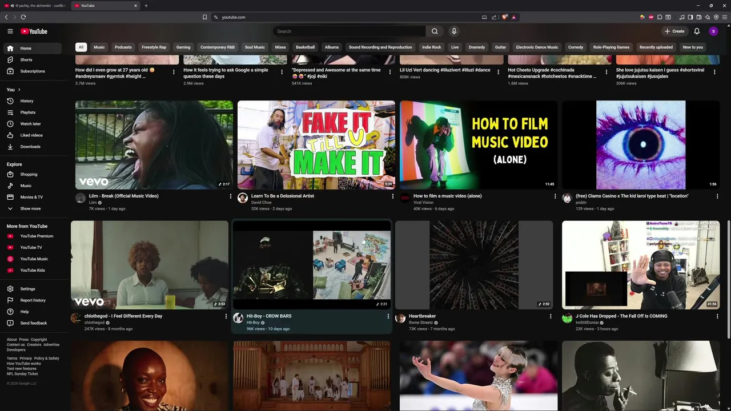Screen dimensions: 731x411
Task: Open a new browser tab
Action: point(146,6)
